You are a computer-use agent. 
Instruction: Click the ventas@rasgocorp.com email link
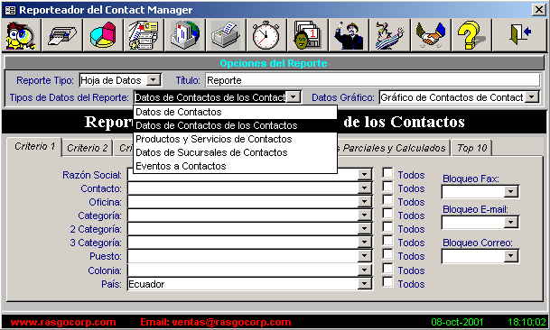231,322
